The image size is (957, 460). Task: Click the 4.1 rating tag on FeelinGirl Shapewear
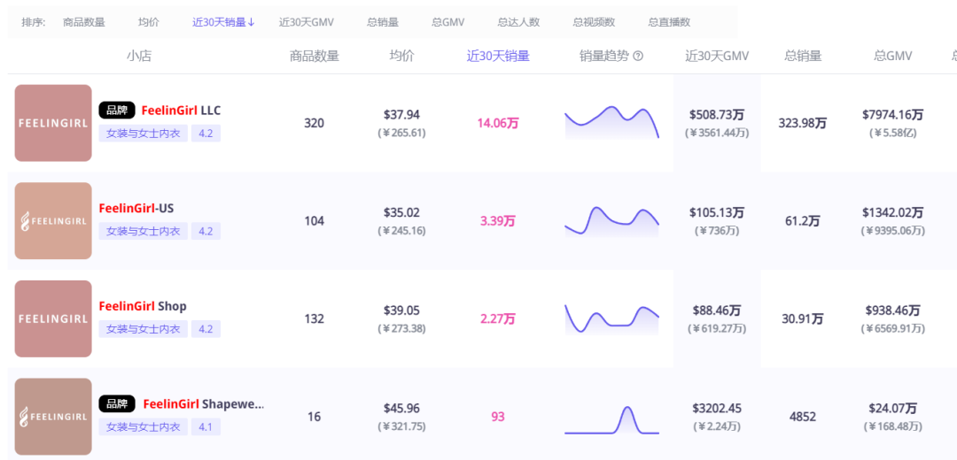coord(206,427)
